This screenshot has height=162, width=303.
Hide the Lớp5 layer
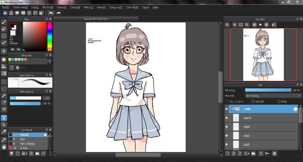tap(226, 145)
